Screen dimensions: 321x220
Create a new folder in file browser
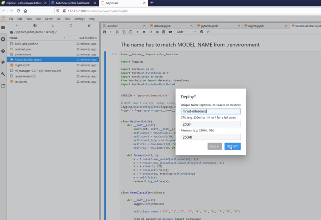pyautogui.click(x=35, y=26)
